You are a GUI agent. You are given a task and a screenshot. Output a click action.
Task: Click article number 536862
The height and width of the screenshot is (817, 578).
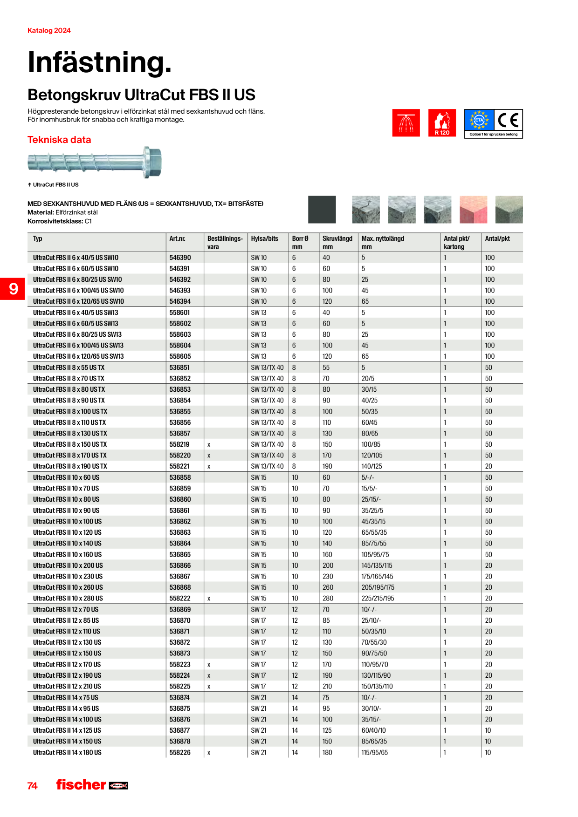(180, 522)
